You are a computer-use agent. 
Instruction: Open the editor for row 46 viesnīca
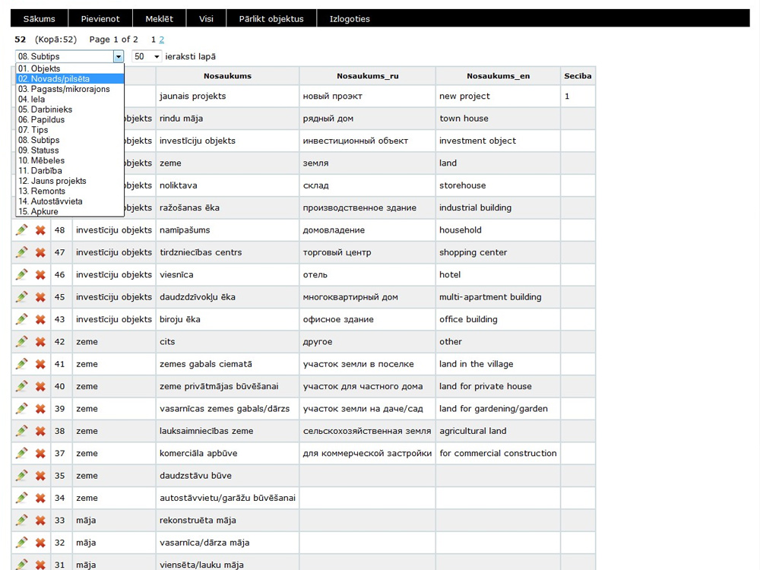[22, 274]
